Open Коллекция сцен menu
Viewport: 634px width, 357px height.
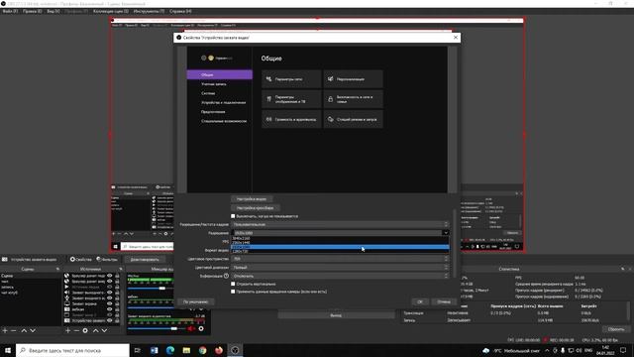[x=111, y=11]
